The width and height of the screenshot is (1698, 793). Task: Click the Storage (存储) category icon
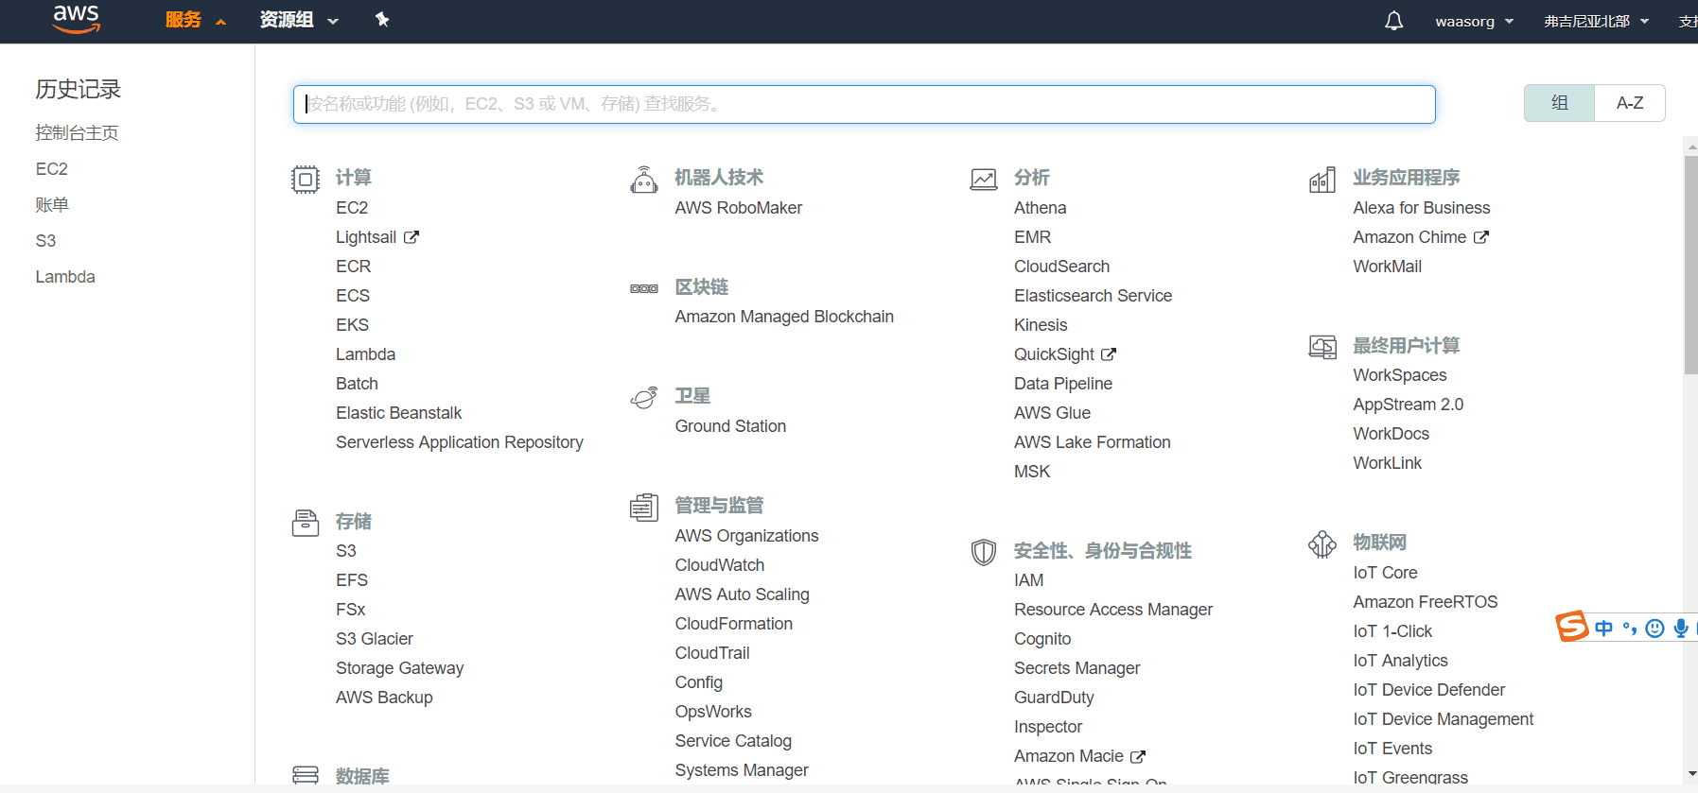pyautogui.click(x=306, y=523)
